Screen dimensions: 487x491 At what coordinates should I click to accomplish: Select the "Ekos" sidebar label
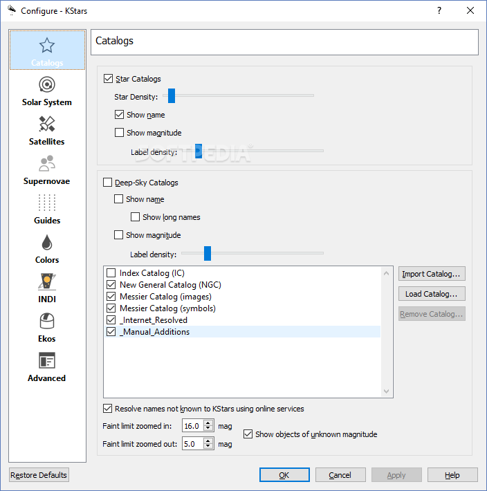(x=47, y=339)
